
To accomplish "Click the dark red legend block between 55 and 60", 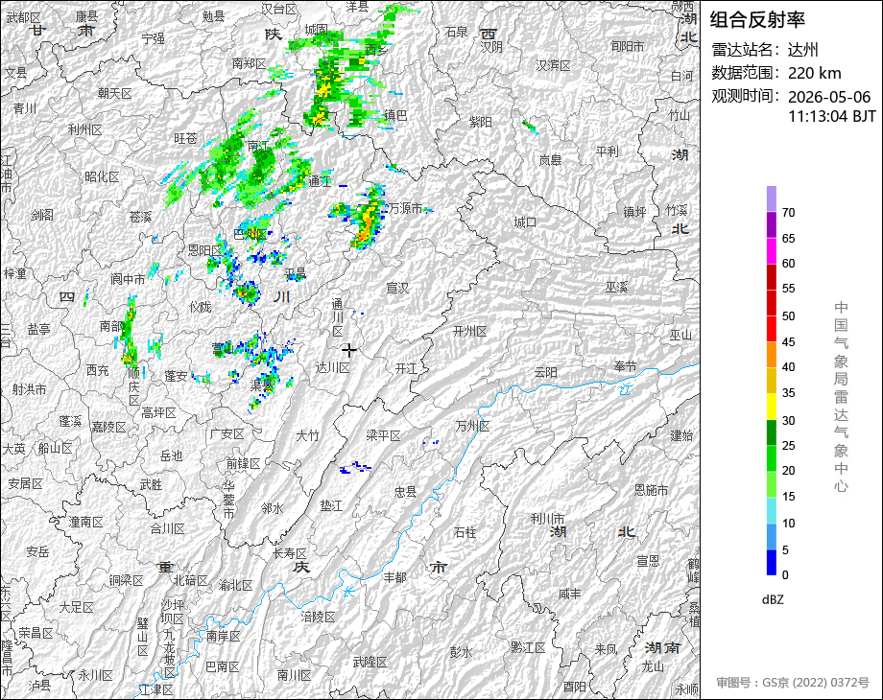I will (x=772, y=276).
